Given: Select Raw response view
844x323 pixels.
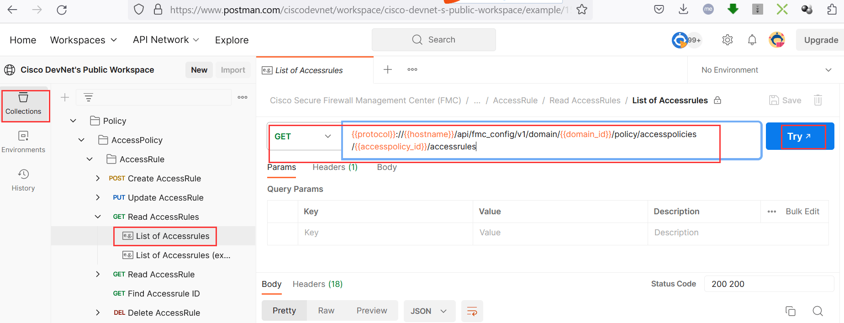Looking at the screenshot, I should [326, 311].
